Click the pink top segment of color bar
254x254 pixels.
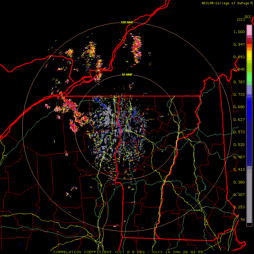click(x=249, y=30)
